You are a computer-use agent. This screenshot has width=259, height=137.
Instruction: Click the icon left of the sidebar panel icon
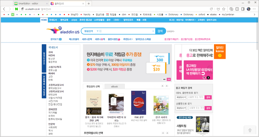237,9
